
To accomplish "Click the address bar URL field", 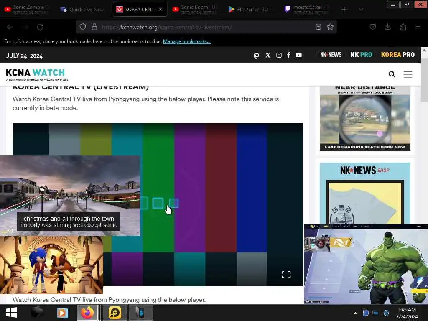I will point(207,27).
